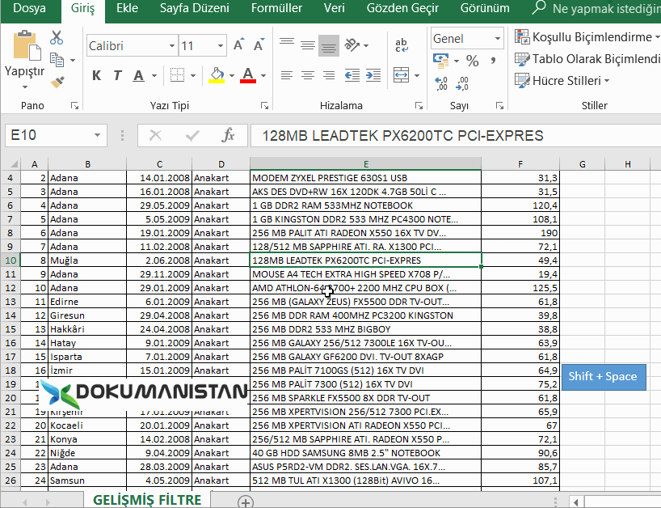Open the font size 11 dropdown
Viewport: 661px width, 508px height.
pyautogui.click(x=221, y=45)
